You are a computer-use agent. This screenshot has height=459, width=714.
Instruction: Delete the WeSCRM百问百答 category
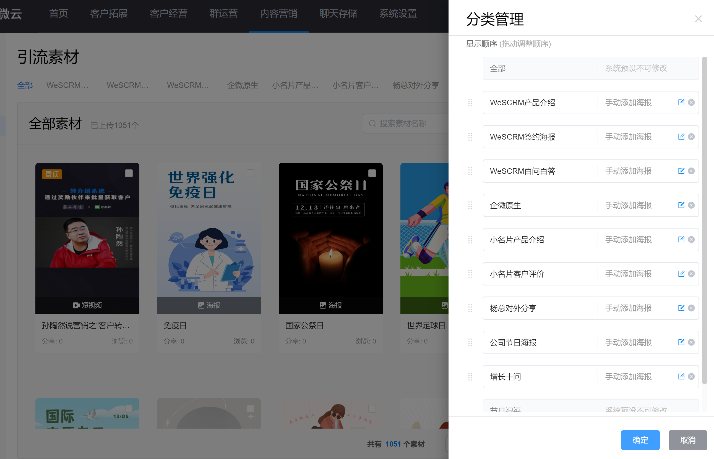tap(691, 171)
